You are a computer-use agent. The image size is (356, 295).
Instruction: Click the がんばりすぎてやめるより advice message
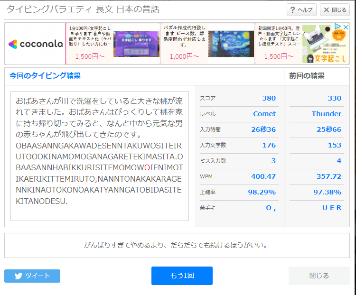pyautogui.click(x=176, y=245)
